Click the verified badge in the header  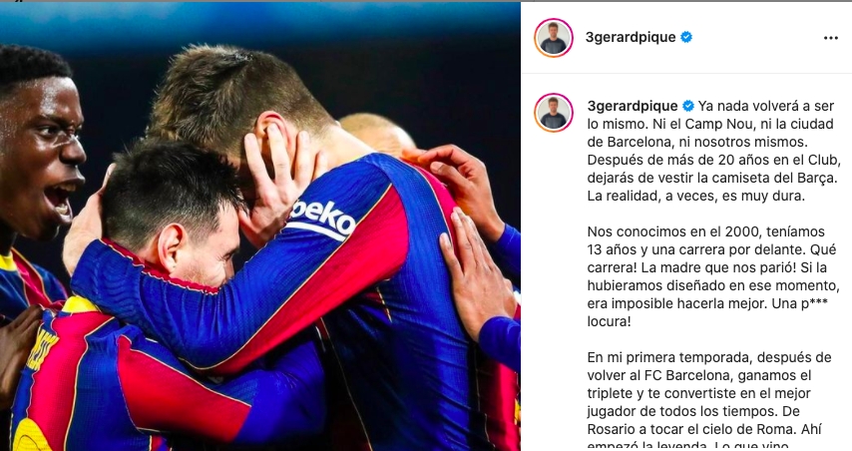[686, 37]
